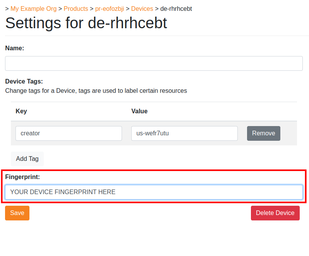Focus the Fingerprint input field
This screenshot has height=256, width=309.
154,192
